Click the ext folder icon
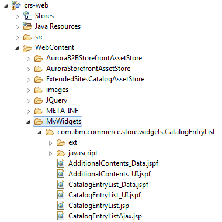The height and width of the screenshot is (222, 222). (x=61, y=143)
